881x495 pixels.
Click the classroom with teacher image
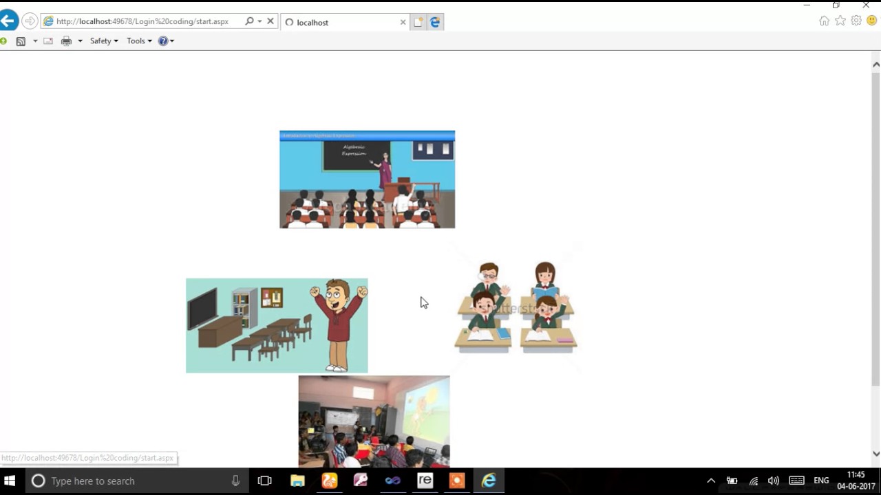(367, 179)
